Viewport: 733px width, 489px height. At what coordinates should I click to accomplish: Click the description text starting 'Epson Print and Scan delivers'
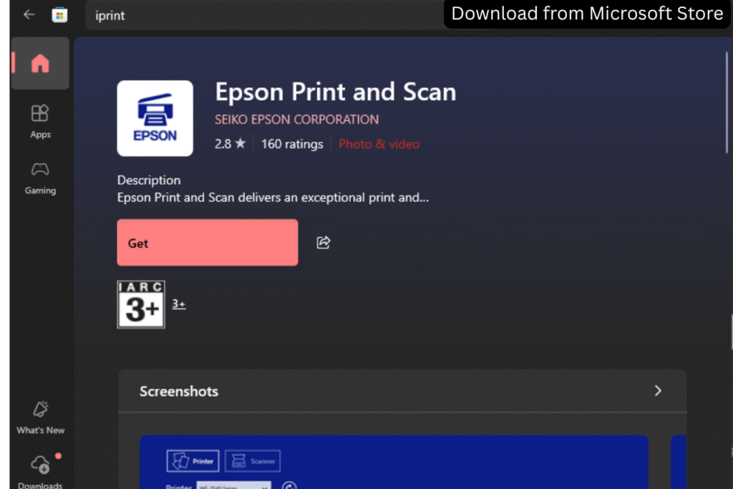[273, 198]
